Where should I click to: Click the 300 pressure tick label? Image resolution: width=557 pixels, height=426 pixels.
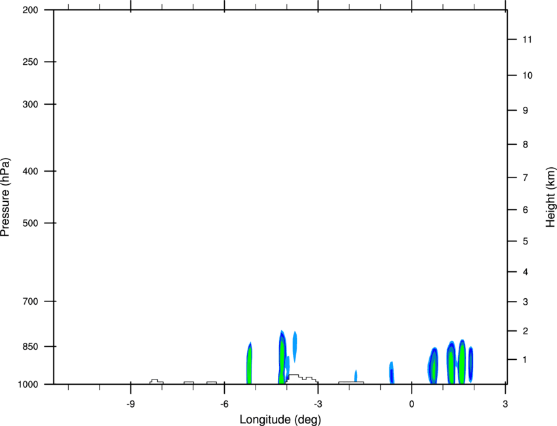point(30,104)
